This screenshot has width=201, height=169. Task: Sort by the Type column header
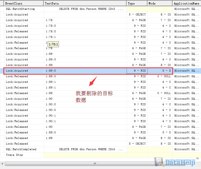coord(137,3)
